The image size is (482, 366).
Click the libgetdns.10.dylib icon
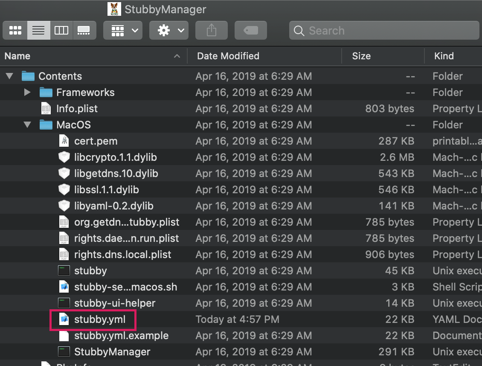click(64, 173)
